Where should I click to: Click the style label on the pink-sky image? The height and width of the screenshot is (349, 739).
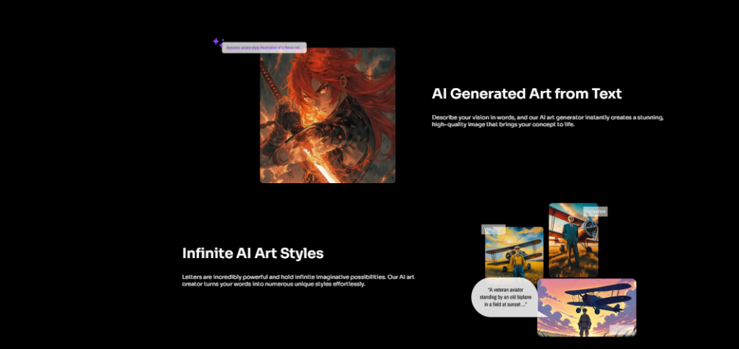click(621, 330)
